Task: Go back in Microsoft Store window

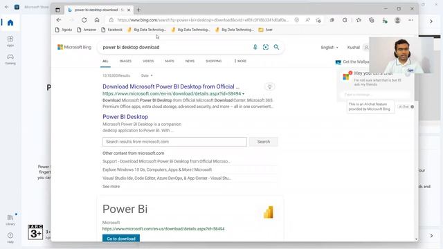Action: pos(7,7)
